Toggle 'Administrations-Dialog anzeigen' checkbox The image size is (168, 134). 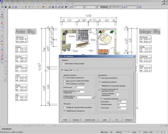[63, 64]
